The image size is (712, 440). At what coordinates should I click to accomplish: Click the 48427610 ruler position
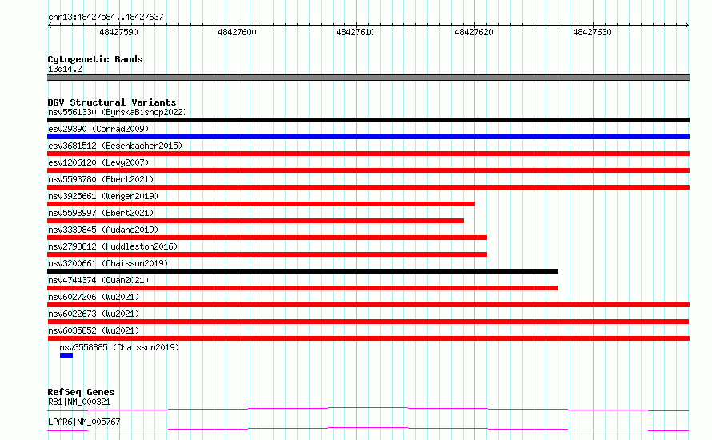[x=355, y=32]
